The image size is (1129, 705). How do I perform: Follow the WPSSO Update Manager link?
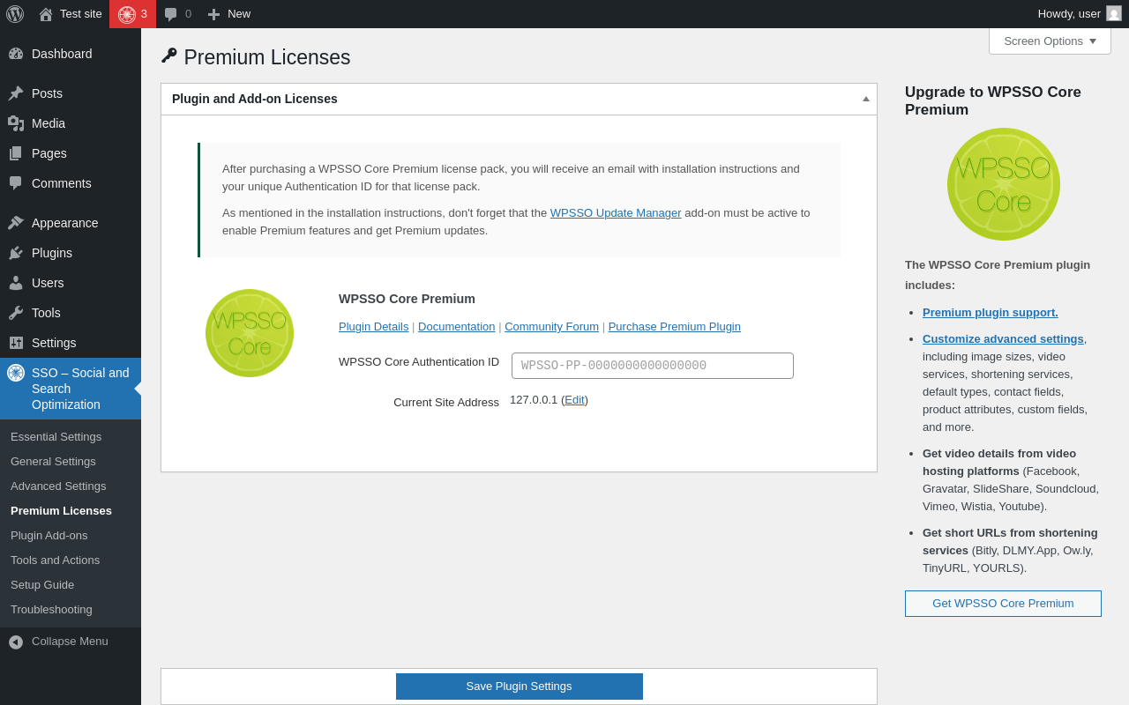coord(616,212)
